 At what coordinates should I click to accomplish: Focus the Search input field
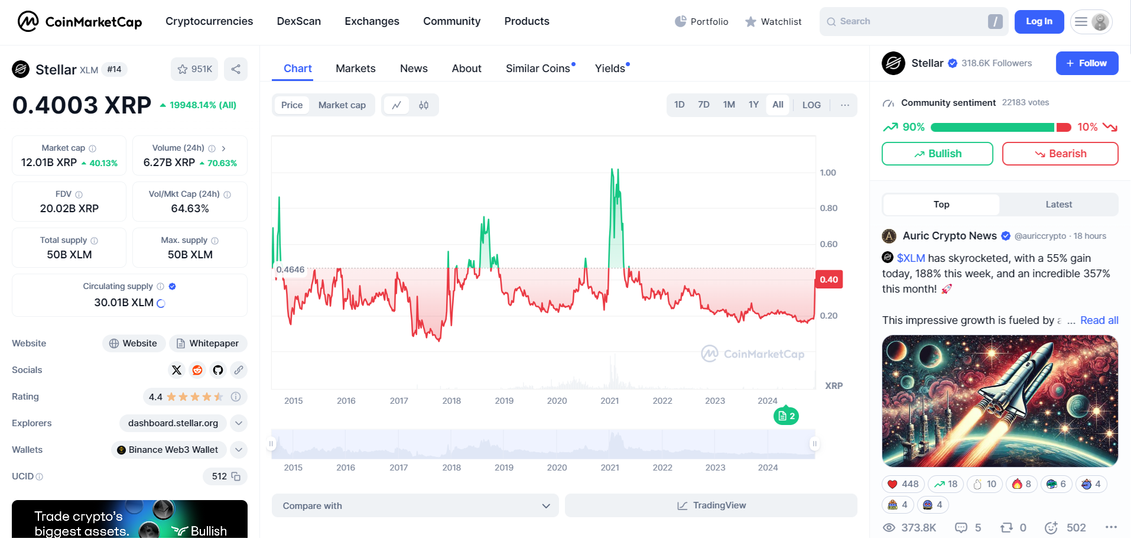coord(914,22)
